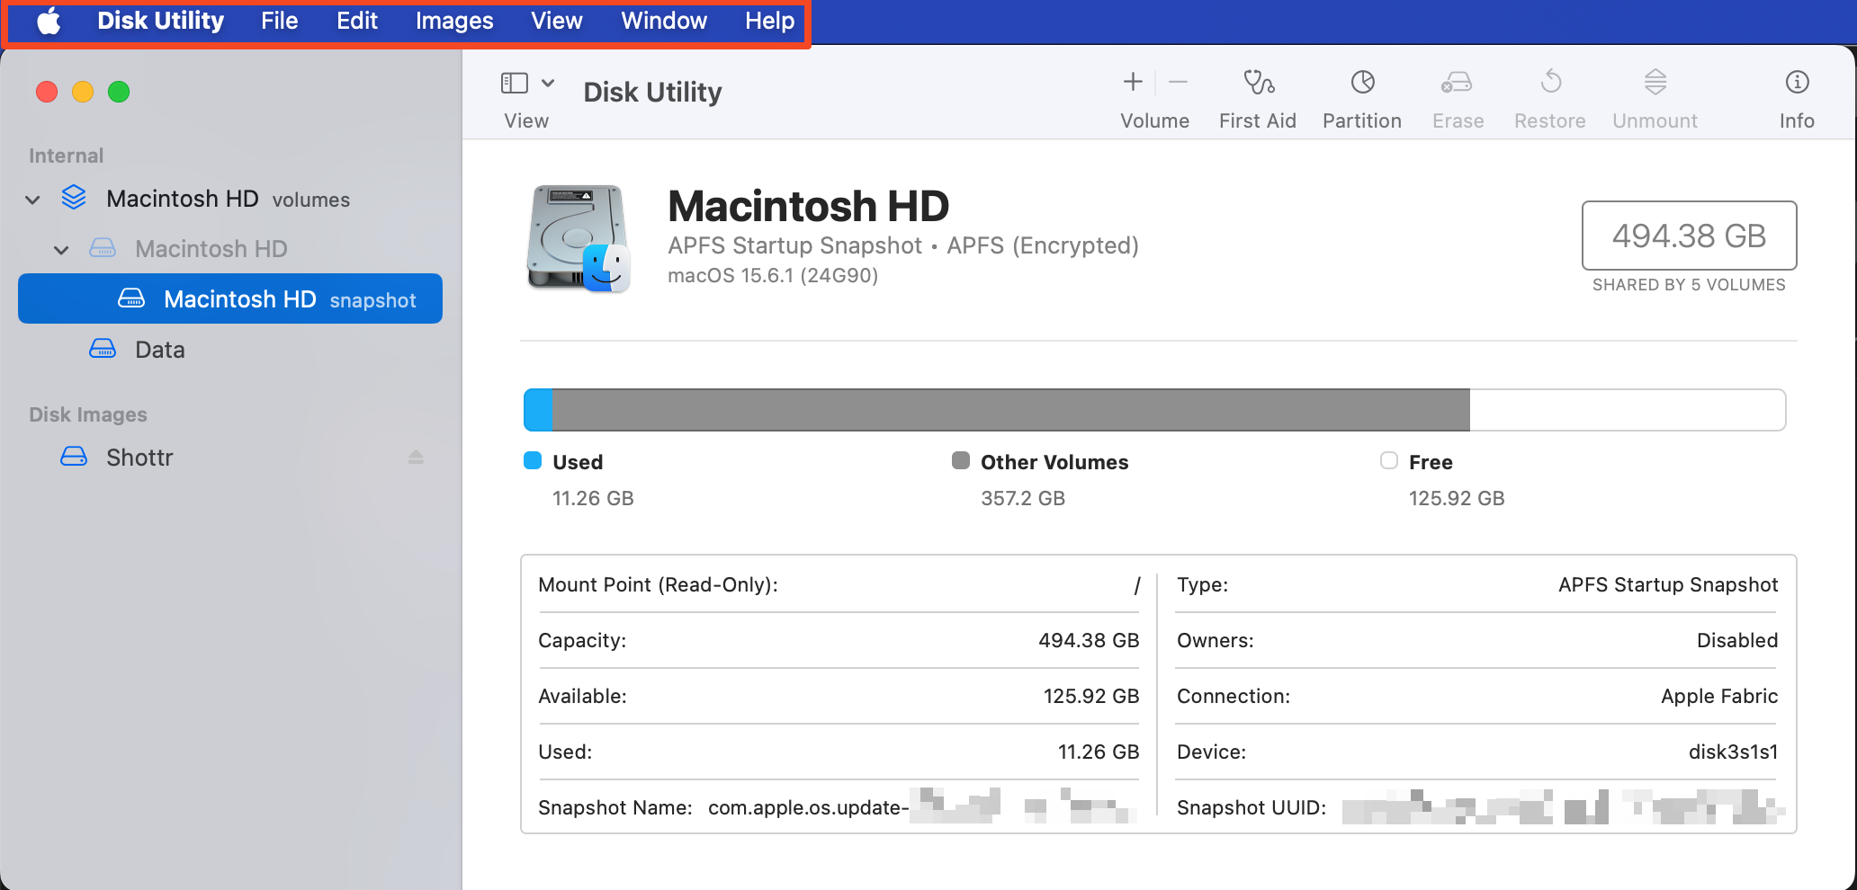Click the 'SHARED BY 5 VOLUMES' label

tap(1689, 285)
